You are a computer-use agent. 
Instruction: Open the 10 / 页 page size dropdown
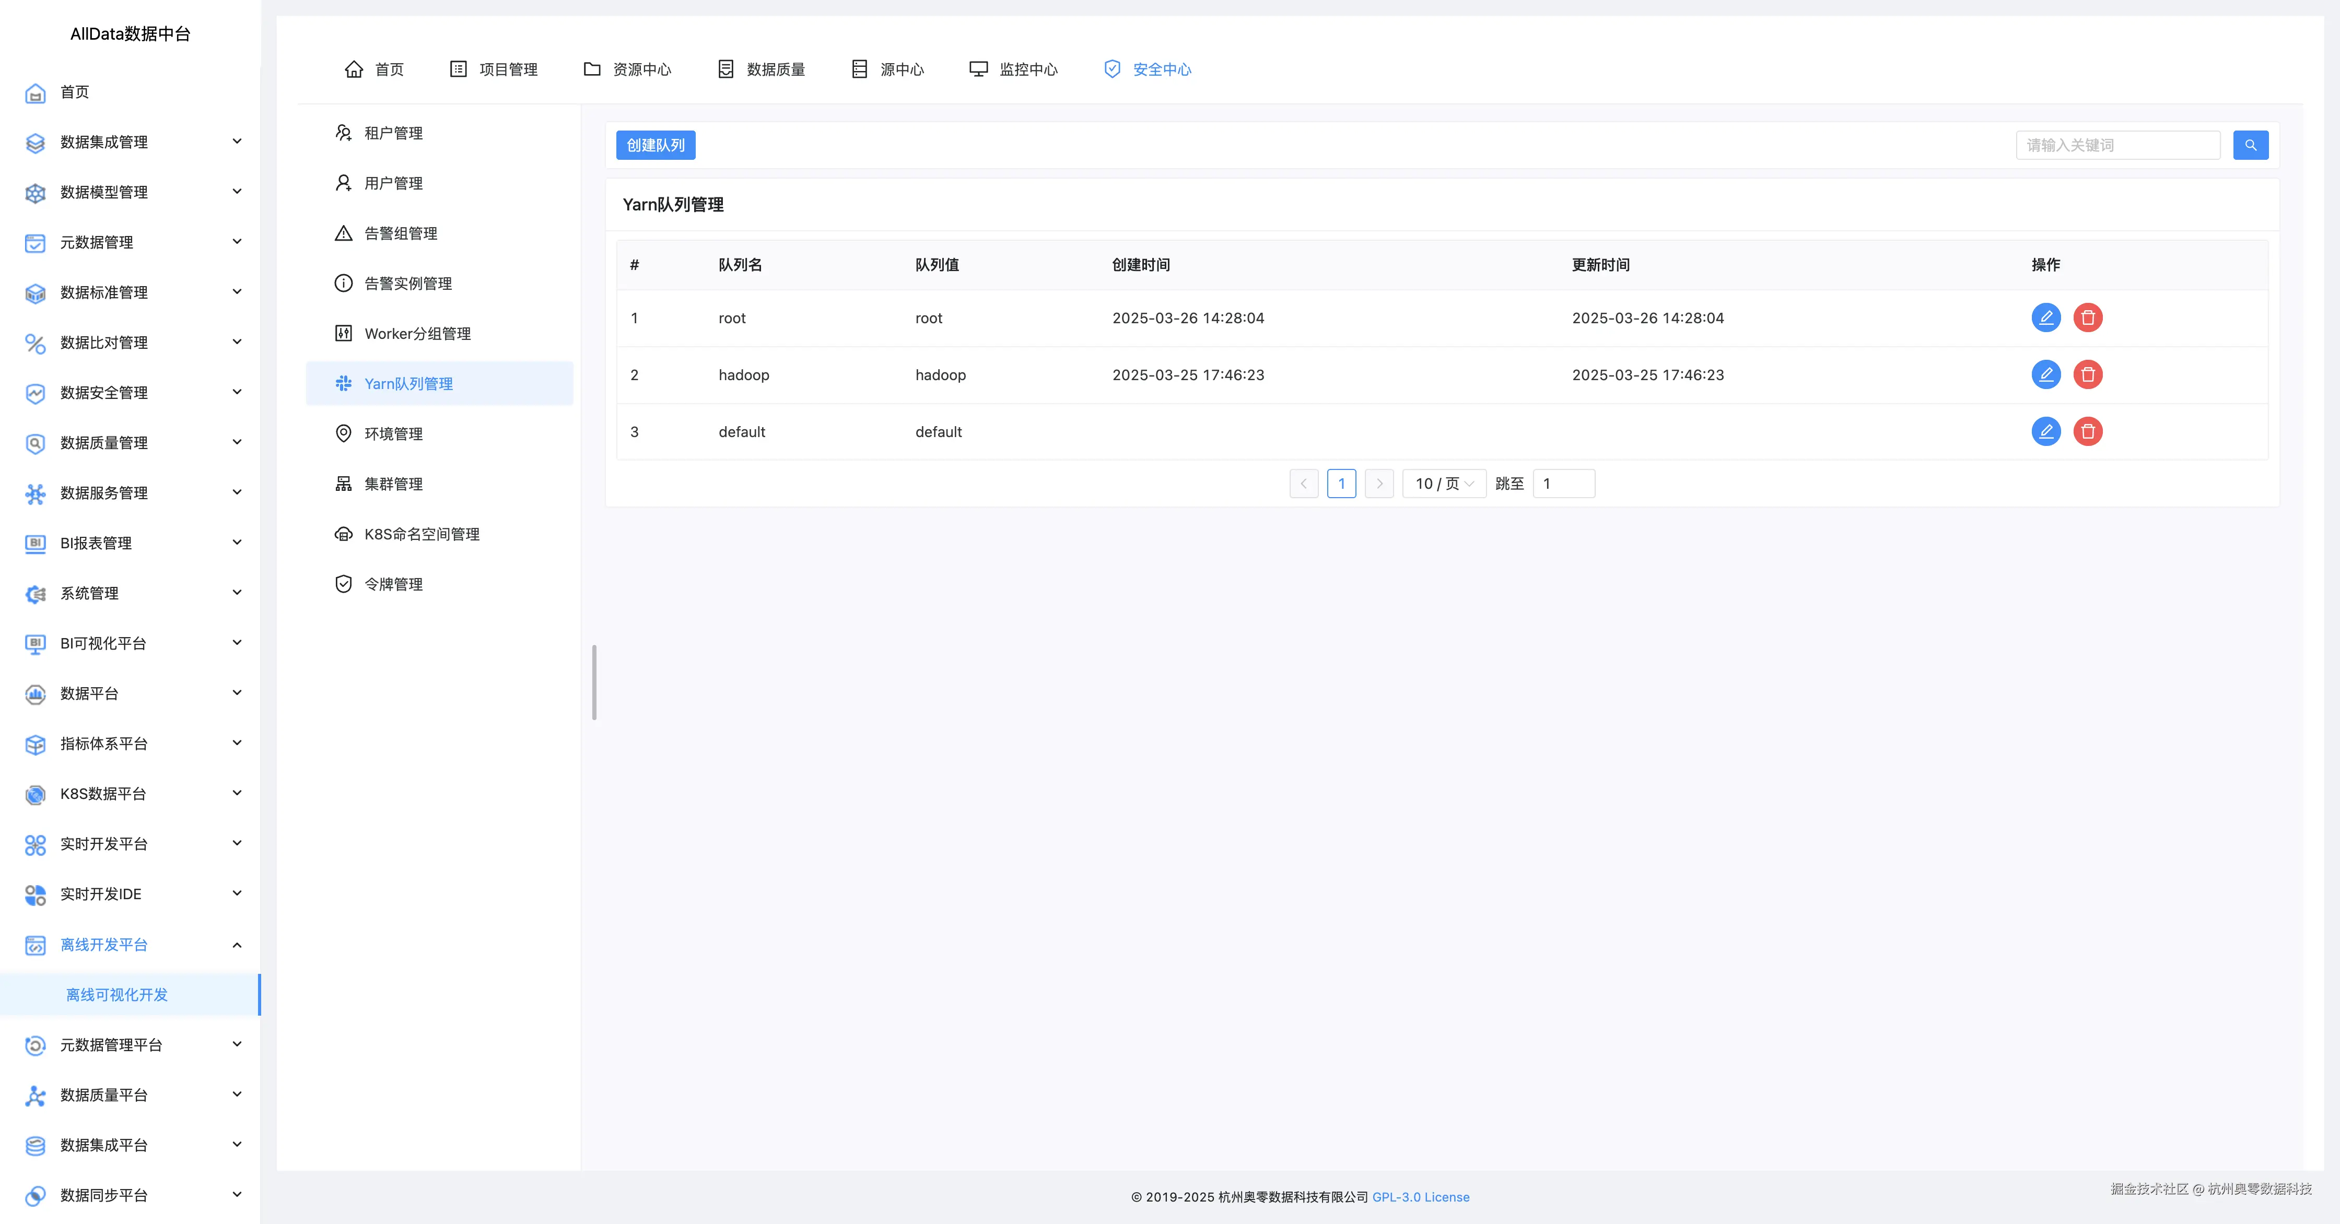[1443, 484]
